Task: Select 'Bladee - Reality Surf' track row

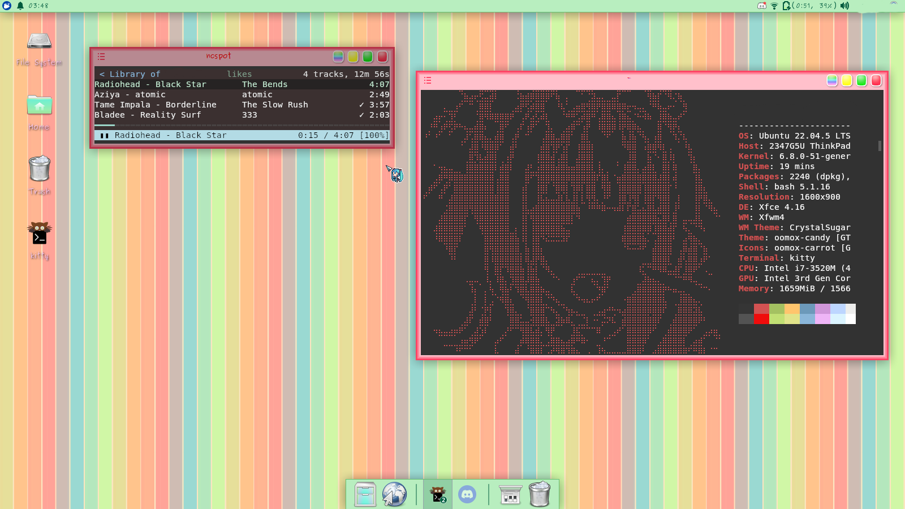Action: (x=242, y=115)
